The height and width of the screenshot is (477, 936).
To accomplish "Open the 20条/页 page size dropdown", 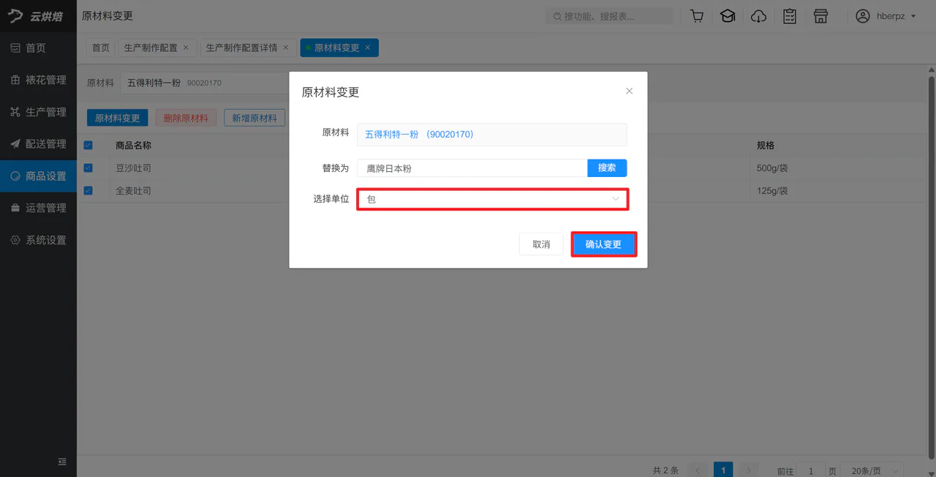I will point(872,470).
